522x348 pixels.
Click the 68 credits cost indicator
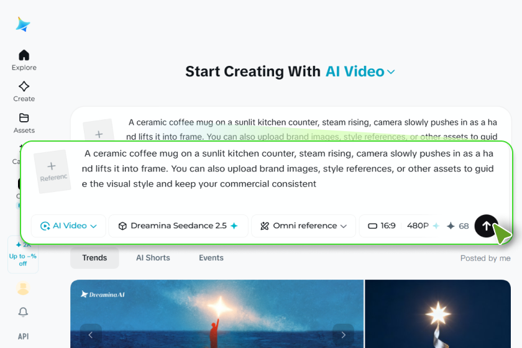[x=458, y=226]
